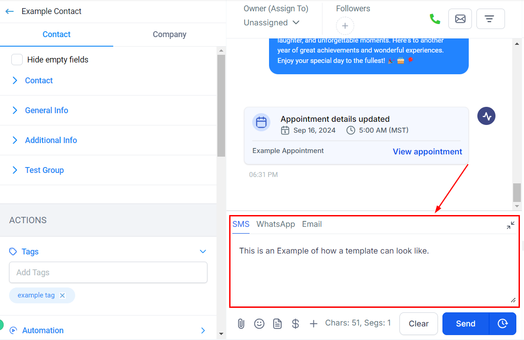Remove the example tag chip
The width and height of the screenshot is (524, 340).
(62, 296)
